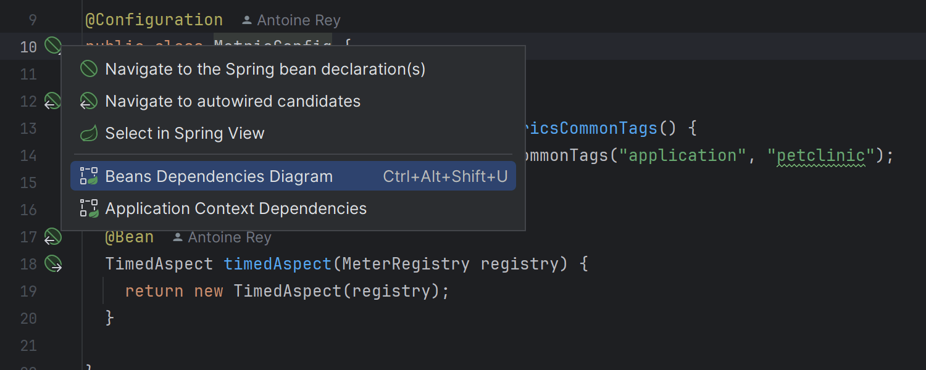Click the "petclinic" string literal
This screenshot has height=370, width=926.
821,155
